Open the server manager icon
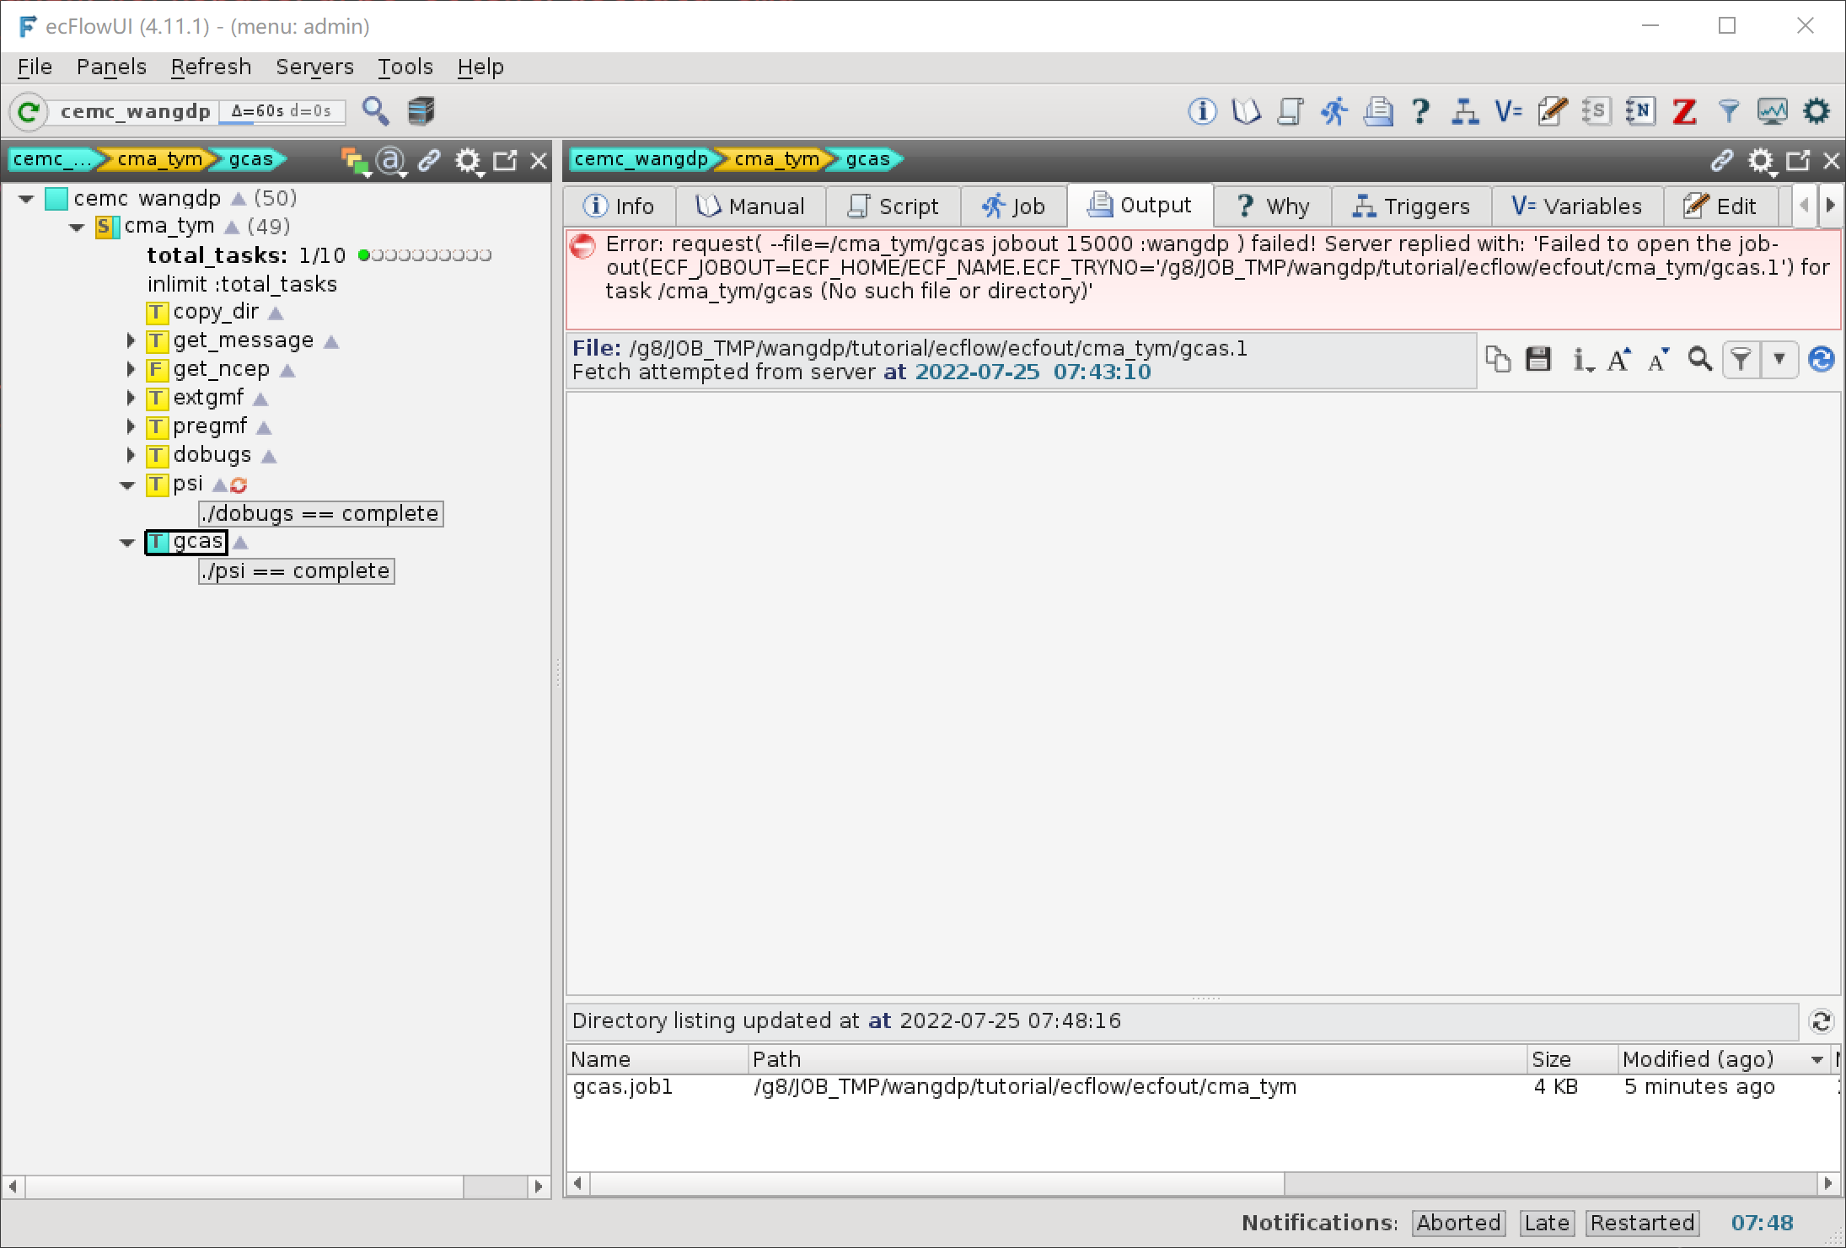 click(x=421, y=111)
